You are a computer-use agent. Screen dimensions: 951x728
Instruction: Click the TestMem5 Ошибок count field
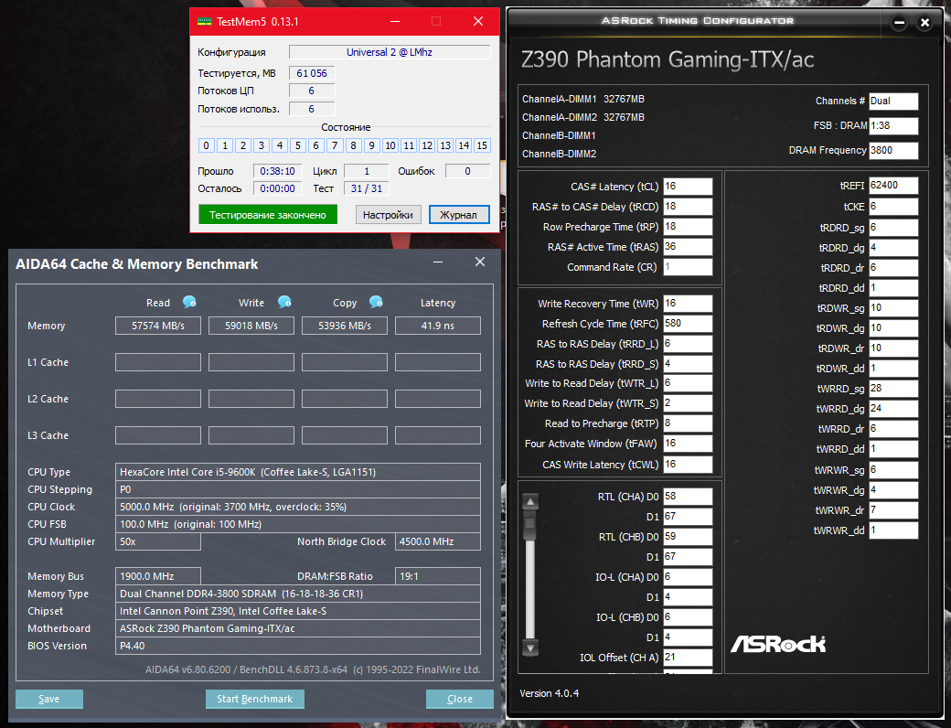point(467,171)
